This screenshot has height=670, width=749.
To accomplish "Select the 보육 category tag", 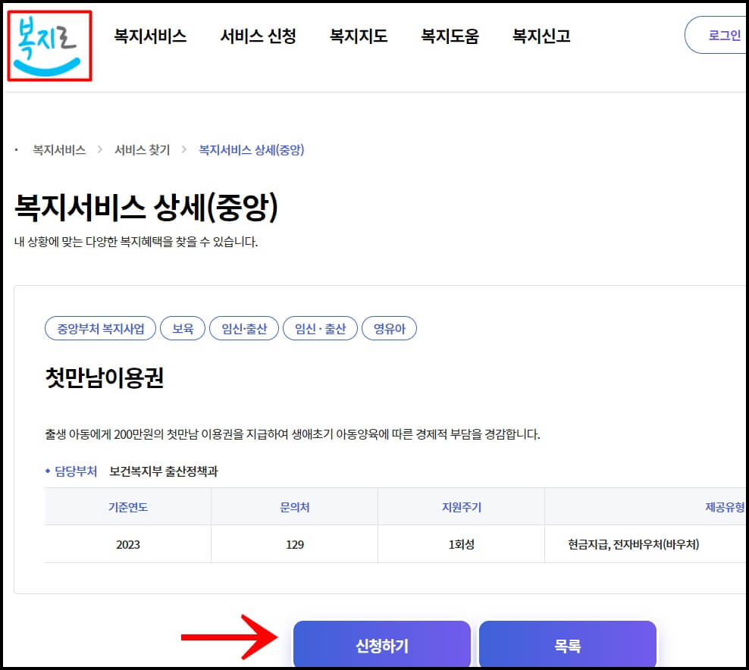I will (x=182, y=328).
